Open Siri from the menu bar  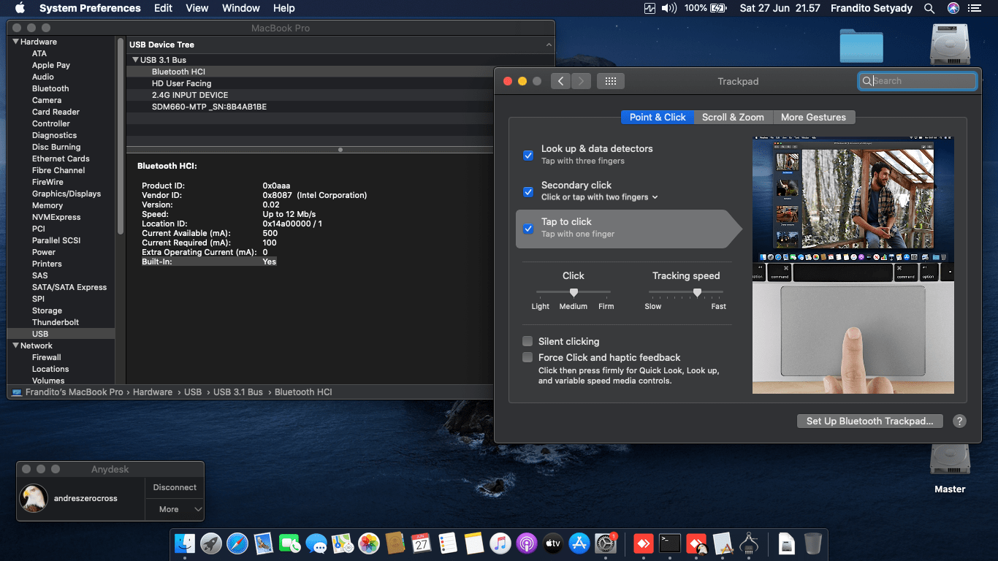point(953,8)
